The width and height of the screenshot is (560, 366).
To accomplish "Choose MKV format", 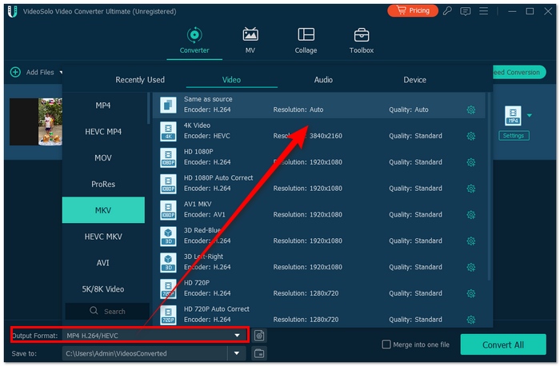I will 103,210.
